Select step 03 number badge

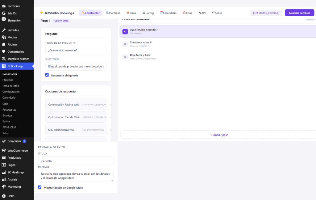coord(125,57)
